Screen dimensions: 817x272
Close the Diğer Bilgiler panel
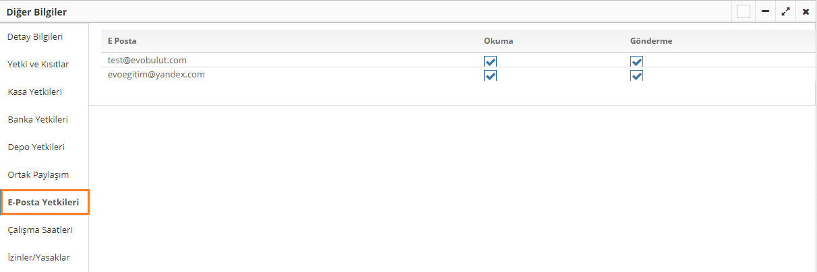[x=806, y=11]
